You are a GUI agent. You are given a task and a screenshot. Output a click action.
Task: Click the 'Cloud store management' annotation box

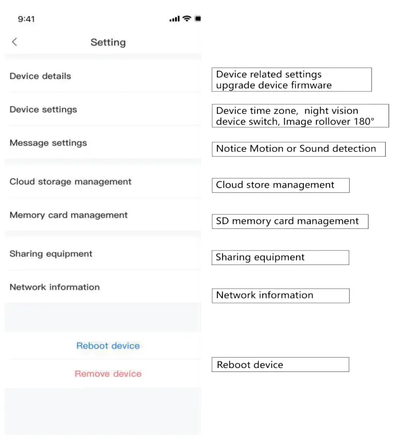pyautogui.click(x=280, y=185)
